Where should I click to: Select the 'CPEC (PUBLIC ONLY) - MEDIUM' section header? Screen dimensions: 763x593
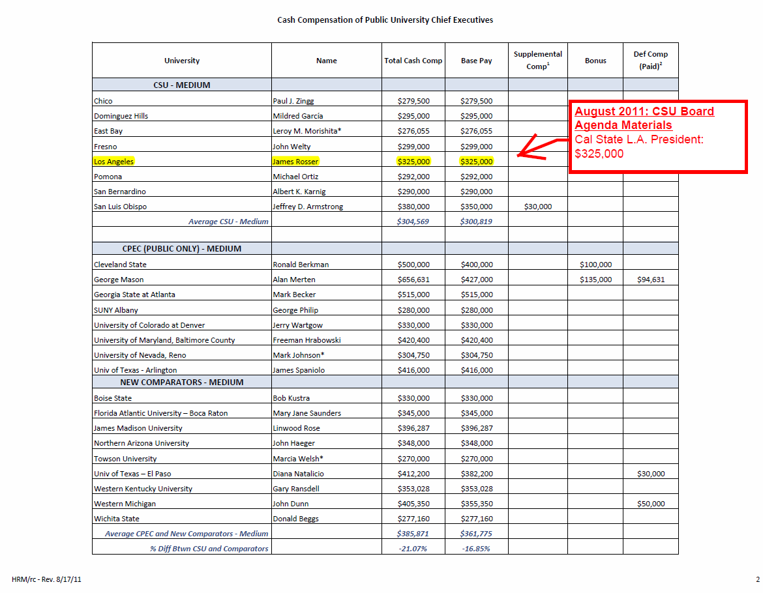pyautogui.click(x=181, y=249)
